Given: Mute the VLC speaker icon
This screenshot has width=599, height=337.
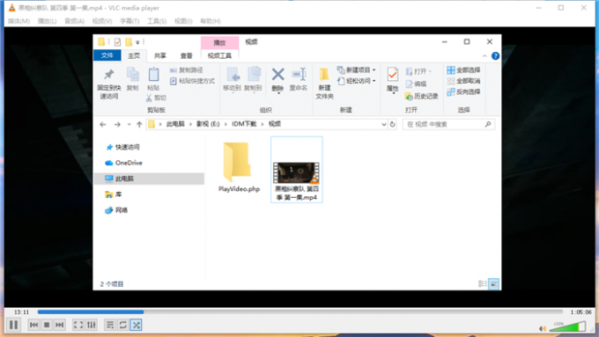Looking at the screenshot, I should point(542,328).
